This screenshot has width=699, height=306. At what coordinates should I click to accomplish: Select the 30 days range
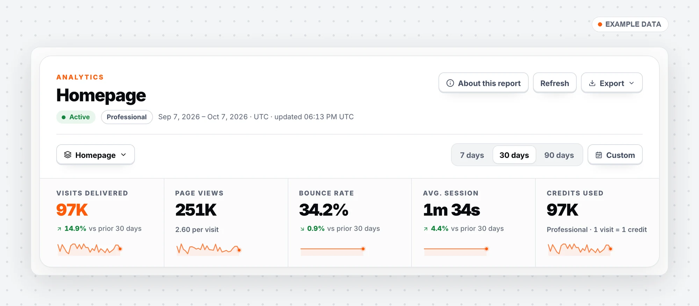[x=514, y=155]
